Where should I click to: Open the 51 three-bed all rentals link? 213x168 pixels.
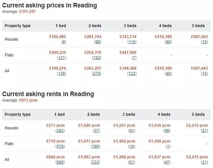tap(132, 162)
